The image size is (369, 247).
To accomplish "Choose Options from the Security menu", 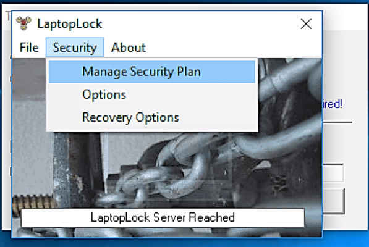I will click(152, 94).
